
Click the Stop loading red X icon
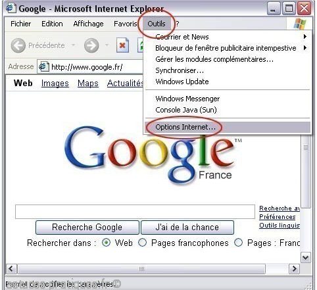tap(122, 45)
